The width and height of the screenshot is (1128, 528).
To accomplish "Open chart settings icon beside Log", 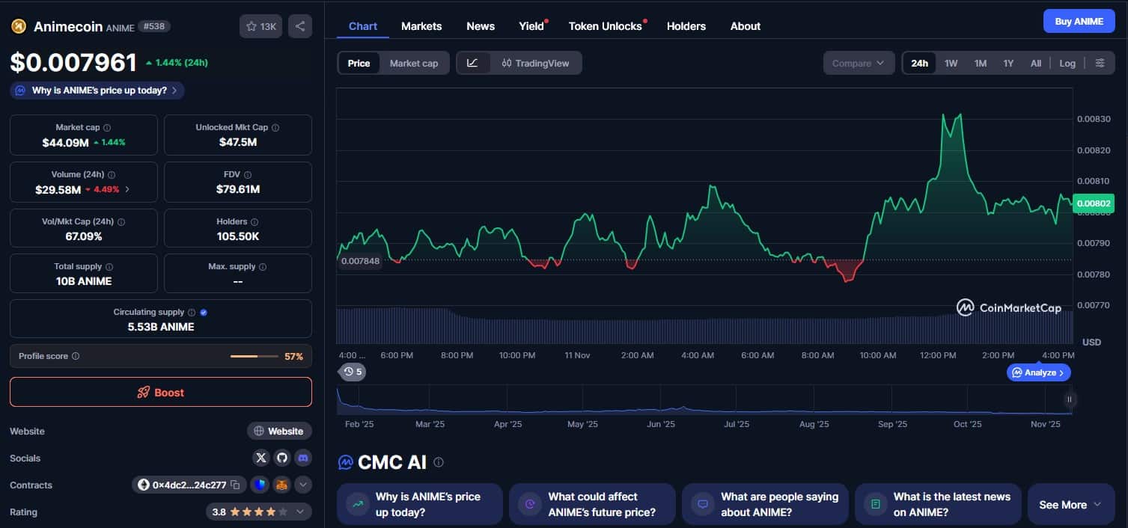I will [1100, 63].
